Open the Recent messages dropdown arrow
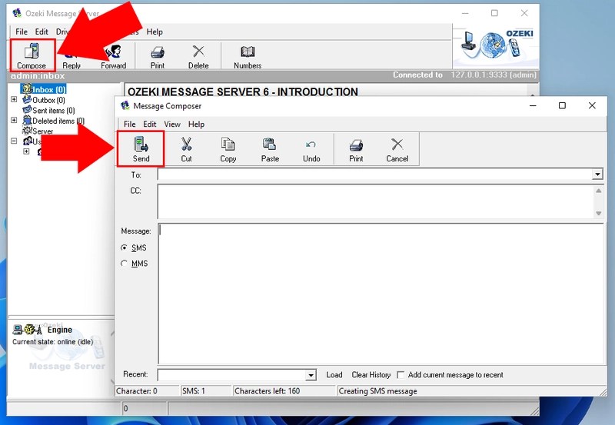The width and height of the screenshot is (615, 425). tap(311, 375)
